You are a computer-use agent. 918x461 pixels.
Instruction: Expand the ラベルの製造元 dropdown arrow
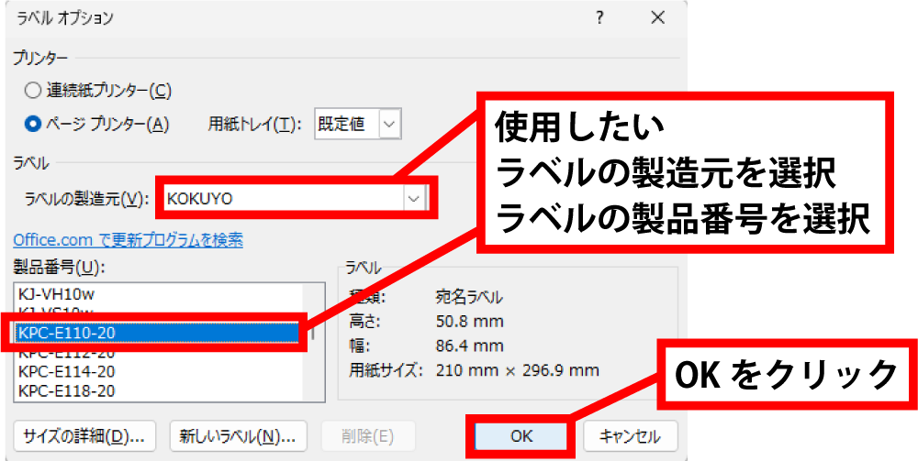point(414,198)
